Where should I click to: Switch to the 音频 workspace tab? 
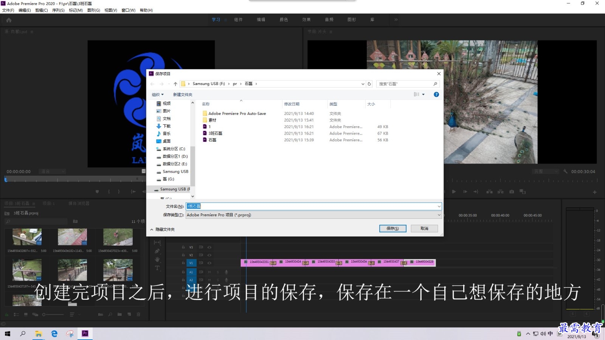coord(329,20)
